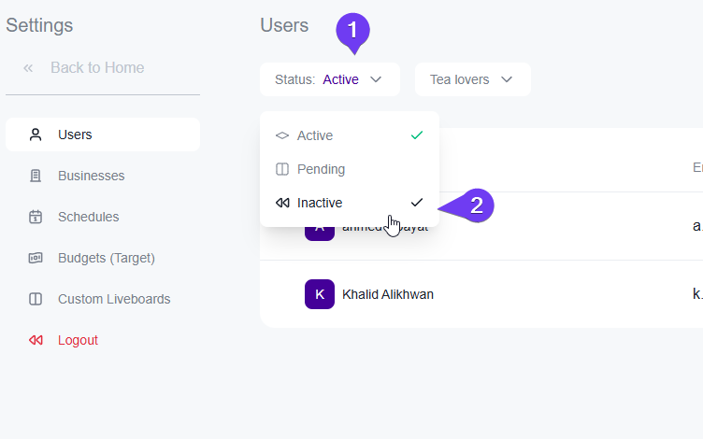Click the Users person icon in sidebar
Screen dimensions: 703x439
(x=36, y=135)
